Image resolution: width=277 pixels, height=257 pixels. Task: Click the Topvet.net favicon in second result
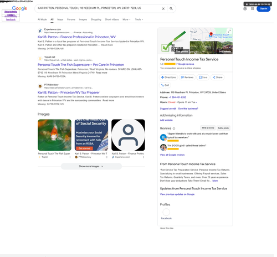pos(40,59)
